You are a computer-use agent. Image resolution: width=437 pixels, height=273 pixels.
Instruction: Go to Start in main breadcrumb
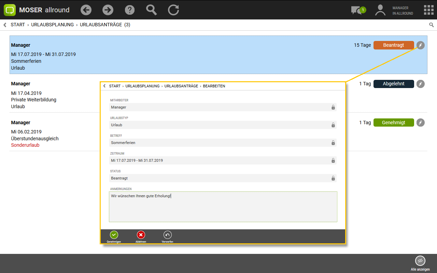pos(18,25)
